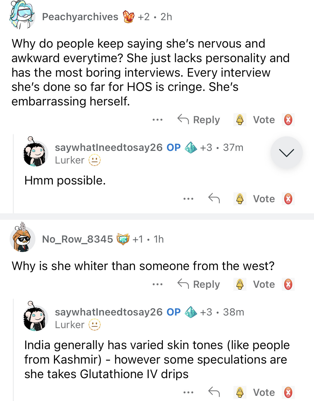The image size is (314, 401).
Task: Upvote the Peachyarchives comment
Action: click(x=240, y=120)
